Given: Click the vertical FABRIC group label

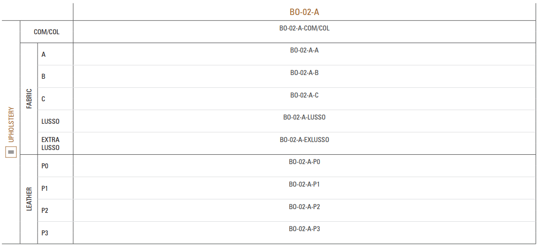Looking at the screenshot, I should click(29, 99).
